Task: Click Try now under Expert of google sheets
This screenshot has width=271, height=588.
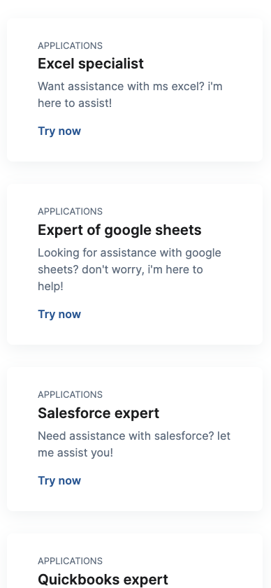Action: pos(59,314)
